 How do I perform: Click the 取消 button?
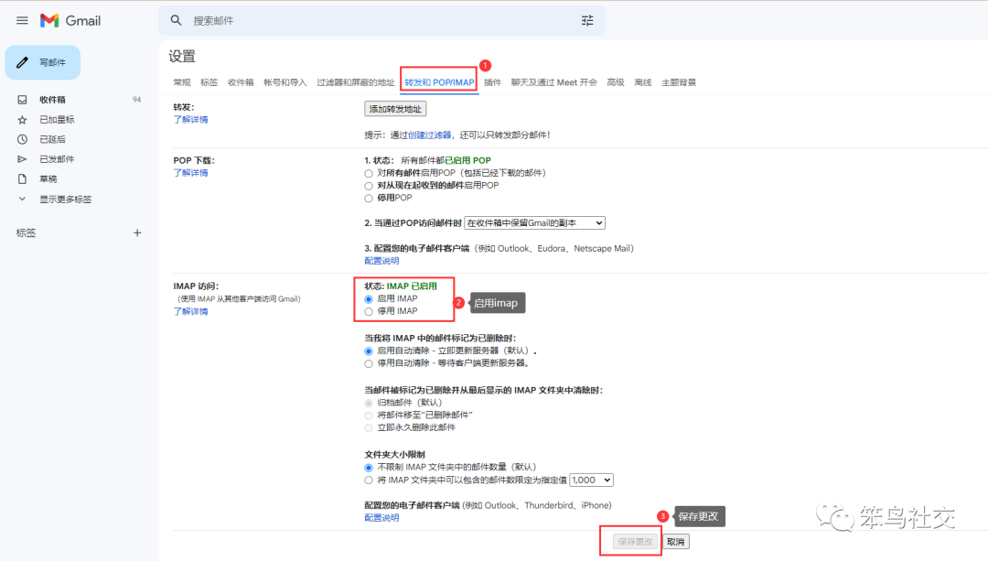point(676,542)
